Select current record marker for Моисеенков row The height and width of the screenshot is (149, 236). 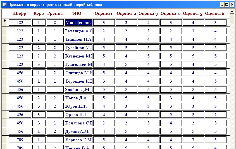4,23
